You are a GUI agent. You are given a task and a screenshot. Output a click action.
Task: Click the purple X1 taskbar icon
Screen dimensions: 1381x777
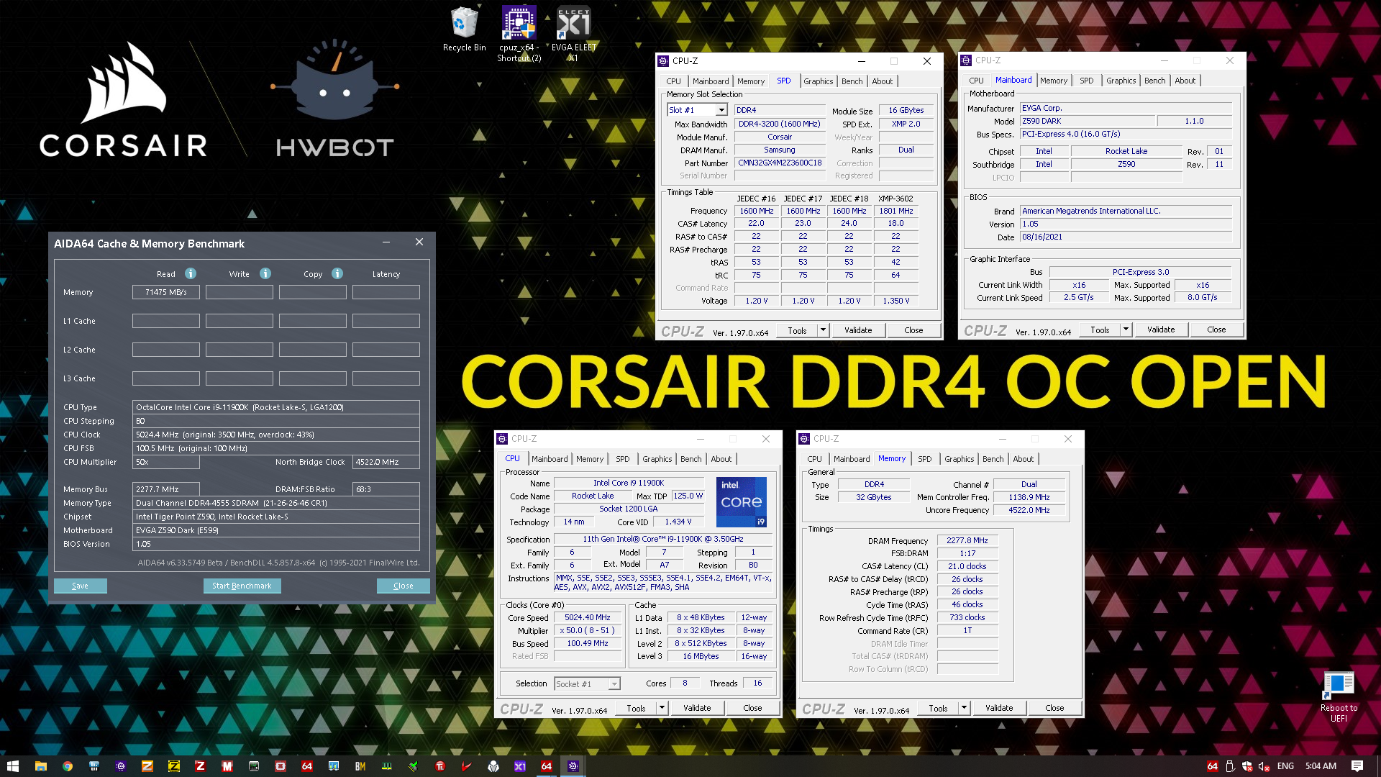[x=519, y=766]
